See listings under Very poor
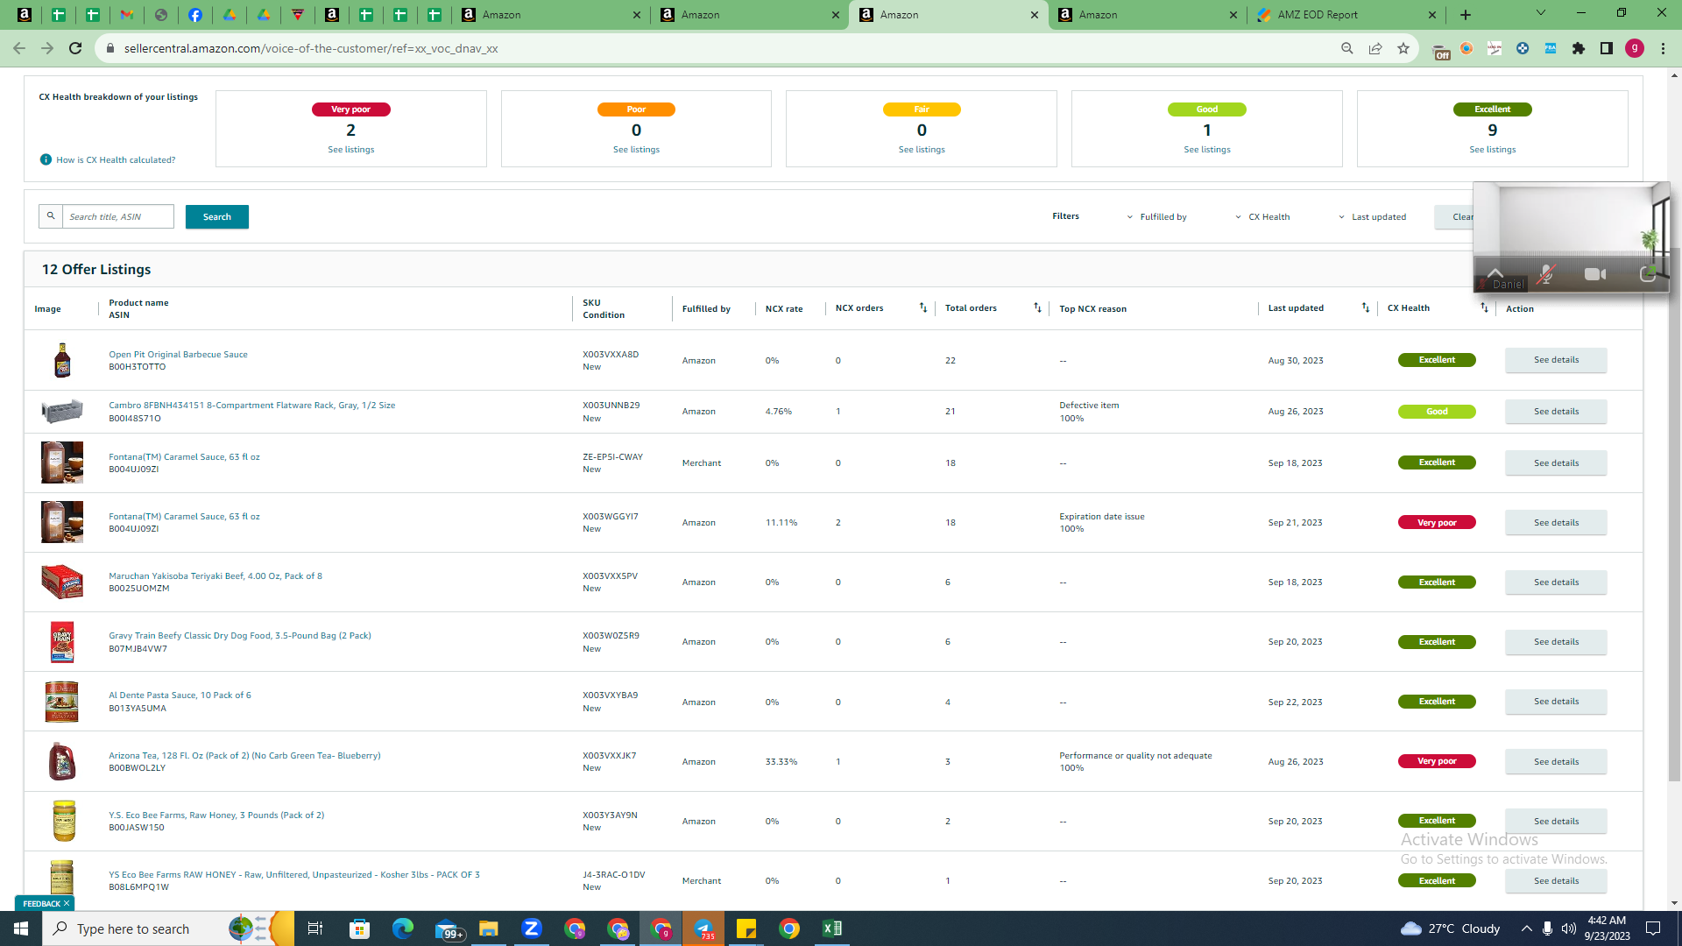The height and width of the screenshot is (946, 1682). 351,150
